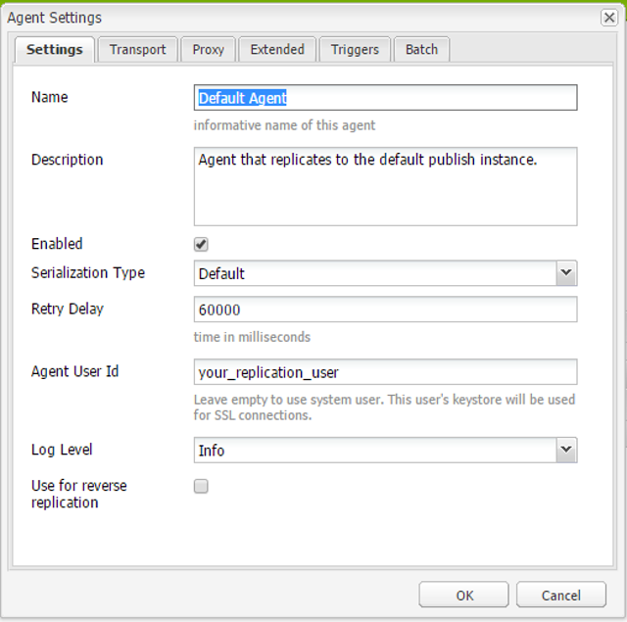Open the Batch tab
Screen dimensions: 627x622
(421, 50)
